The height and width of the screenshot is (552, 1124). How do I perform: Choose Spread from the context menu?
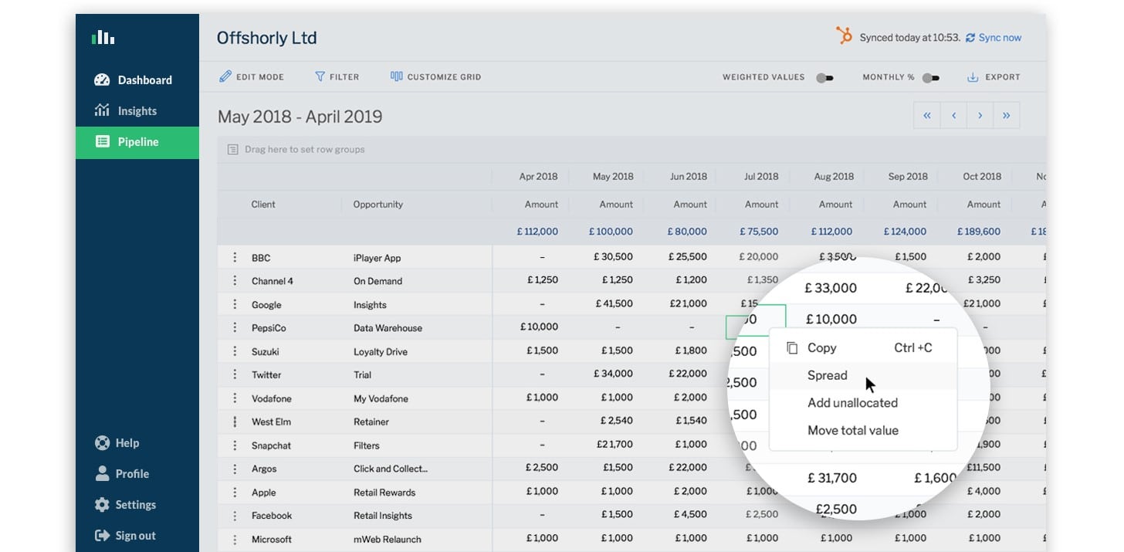tap(863, 375)
